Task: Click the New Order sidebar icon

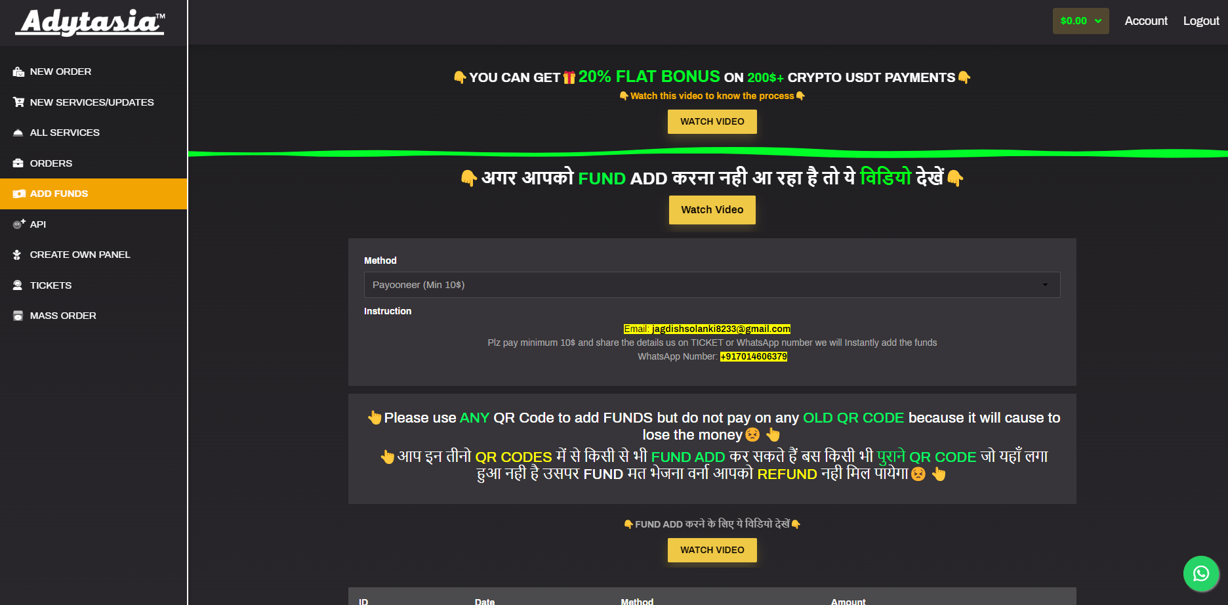Action: point(18,72)
